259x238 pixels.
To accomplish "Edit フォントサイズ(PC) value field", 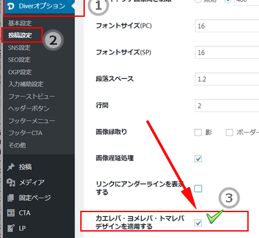I will (x=227, y=26).
